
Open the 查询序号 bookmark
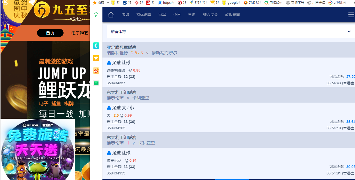point(295,3)
